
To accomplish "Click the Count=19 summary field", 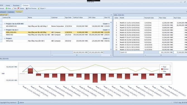I will tap(131, 52).
